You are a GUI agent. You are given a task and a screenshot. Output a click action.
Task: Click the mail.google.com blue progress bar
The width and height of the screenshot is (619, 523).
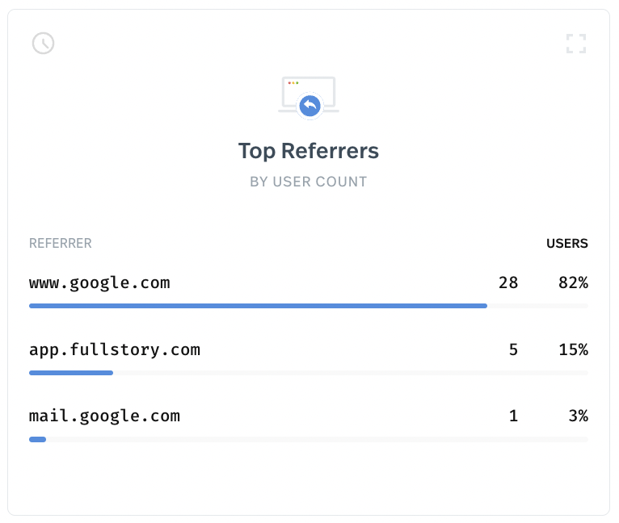[x=37, y=439]
